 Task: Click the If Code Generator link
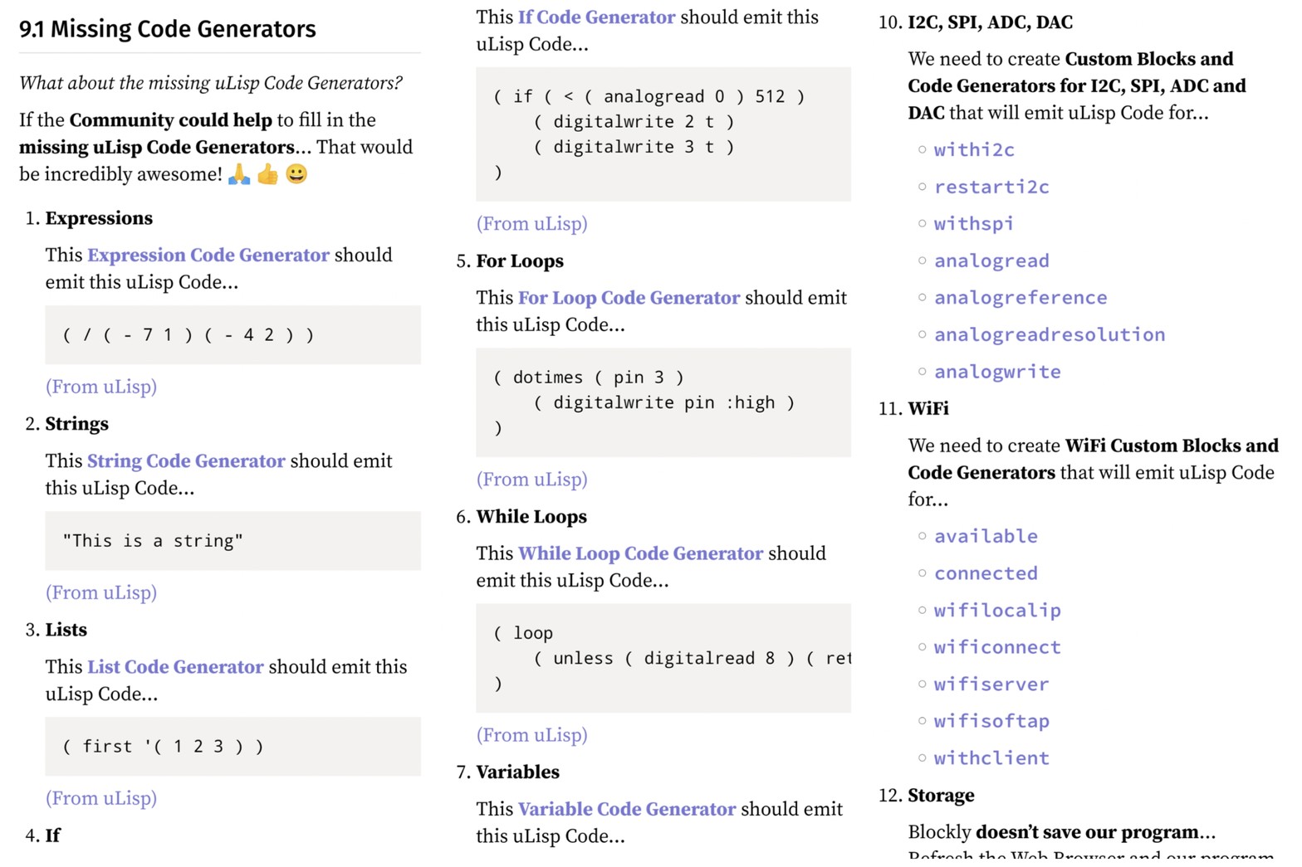[x=596, y=17]
